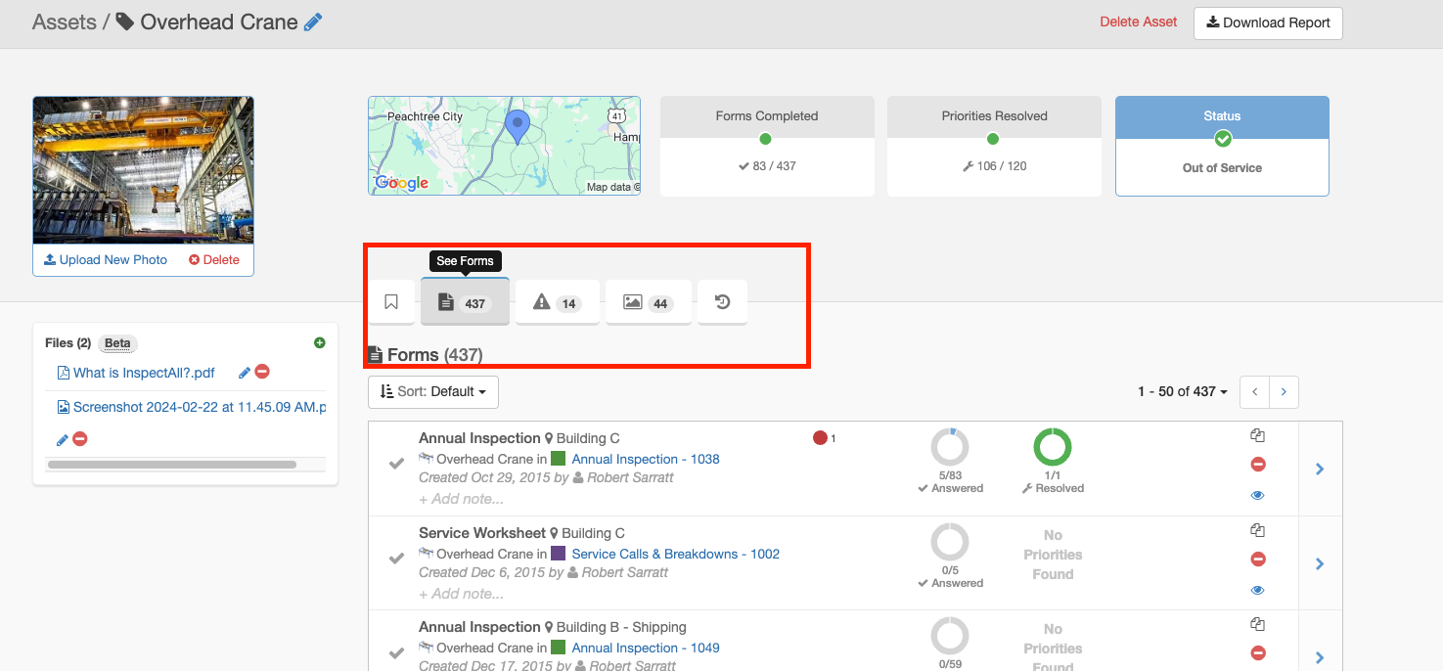Image resolution: width=1443 pixels, height=671 pixels.
Task: Open Service Worksheet row chevron
Action: click(1320, 563)
